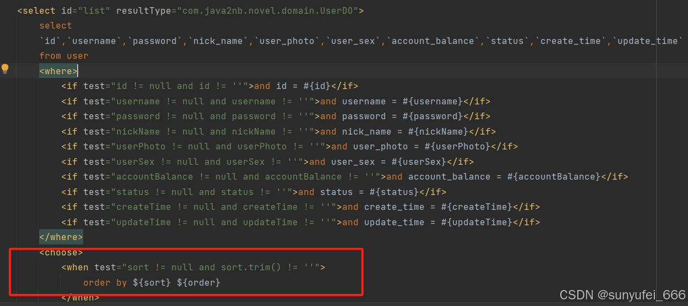The image size is (688, 306).
Task: Click the `create_time` column in the select list
Action: pyautogui.click(x=570, y=41)
